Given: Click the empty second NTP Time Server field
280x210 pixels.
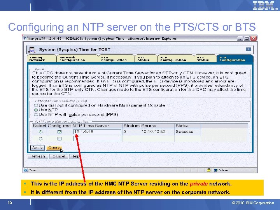Looking at the screenshot, I should tap(97, 138).
